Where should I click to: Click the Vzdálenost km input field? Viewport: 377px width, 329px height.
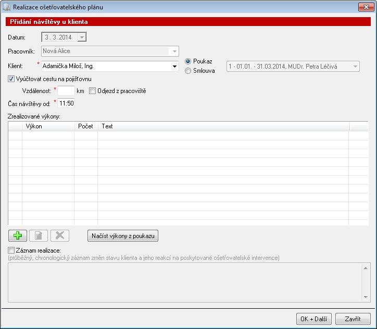[x=66, y=91]
